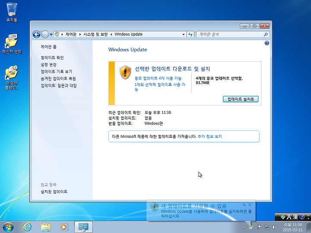Open the 메신저 센터 desktop shortcut
311x233 pixels.
(x=12, y=44)
